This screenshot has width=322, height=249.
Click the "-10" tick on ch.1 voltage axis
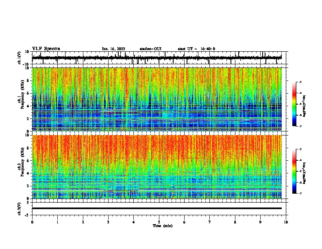click(26, 64)
